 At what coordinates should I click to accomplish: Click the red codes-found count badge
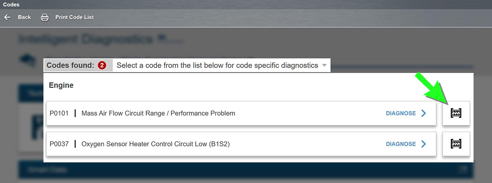coord(102,66)
